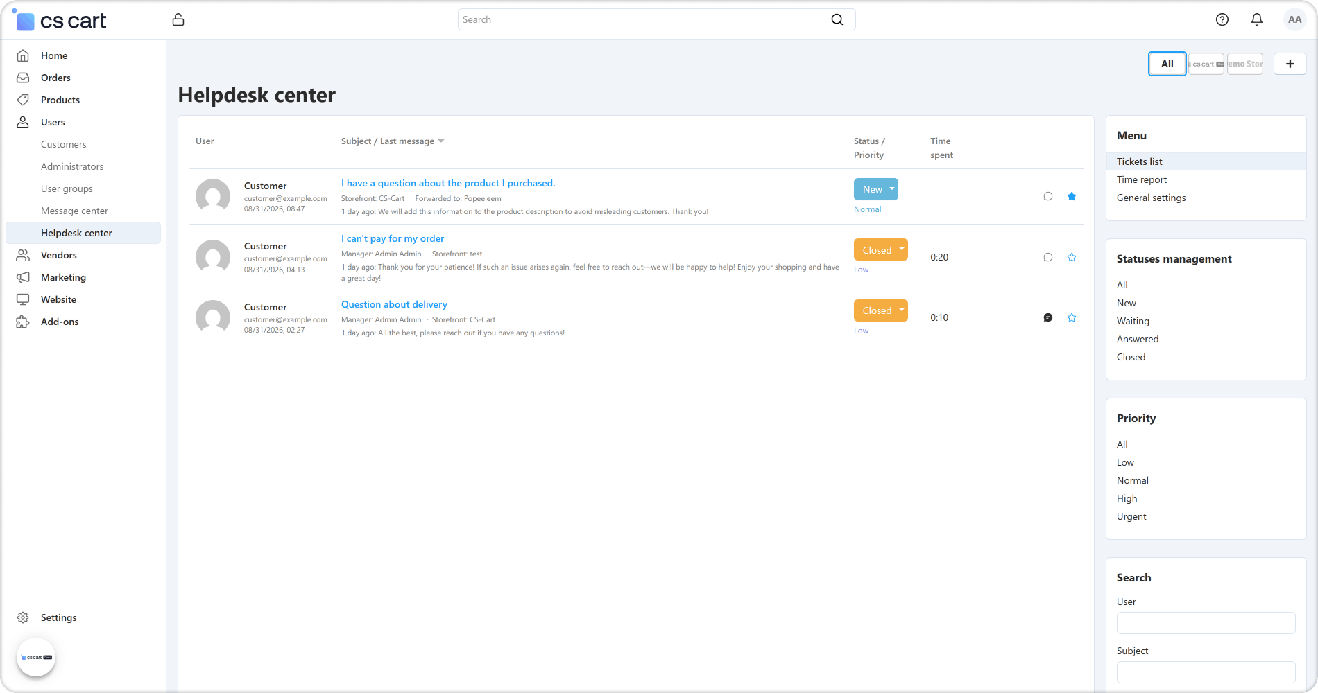Click the Normal priority label on first ticket
The height and width of the screenshot is (693, 1318).
click(x=867, y=209)
